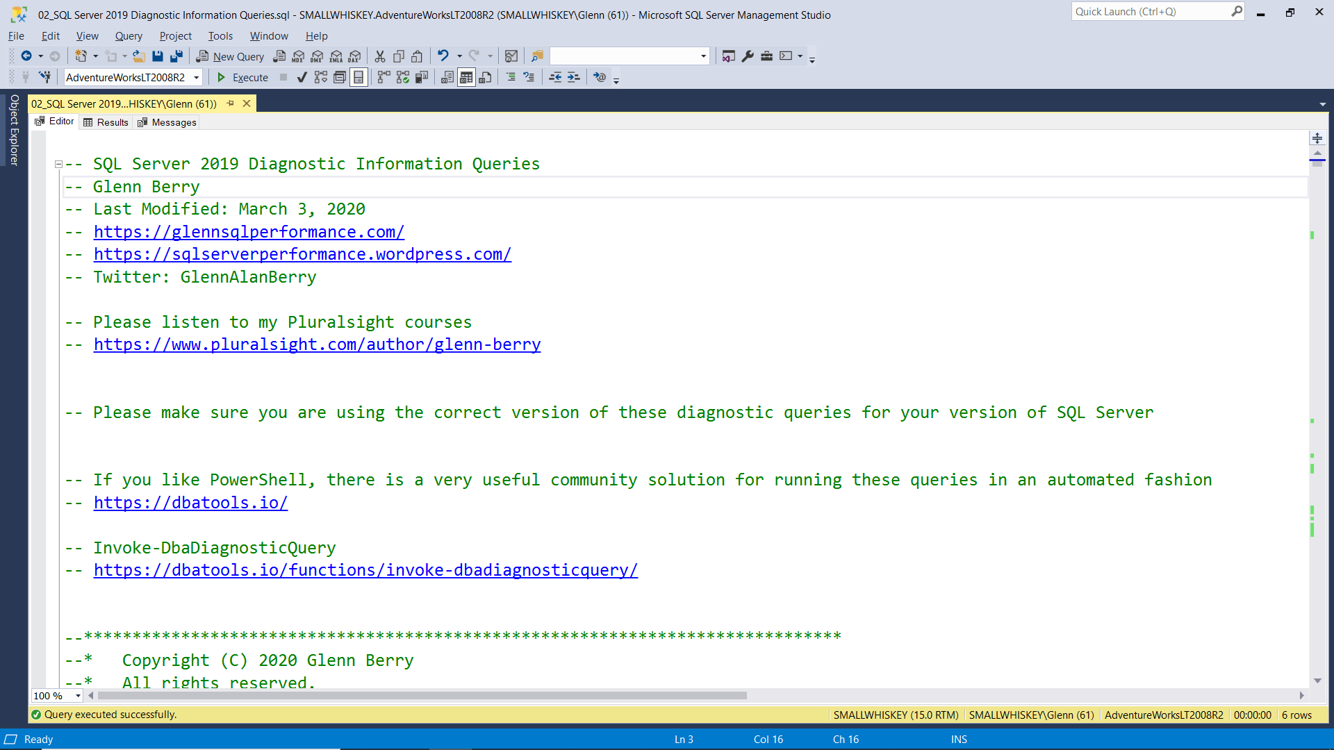Switch to the Messages tab
Image resolution: width=1334 pixels, height=750 pixels.
167,122
